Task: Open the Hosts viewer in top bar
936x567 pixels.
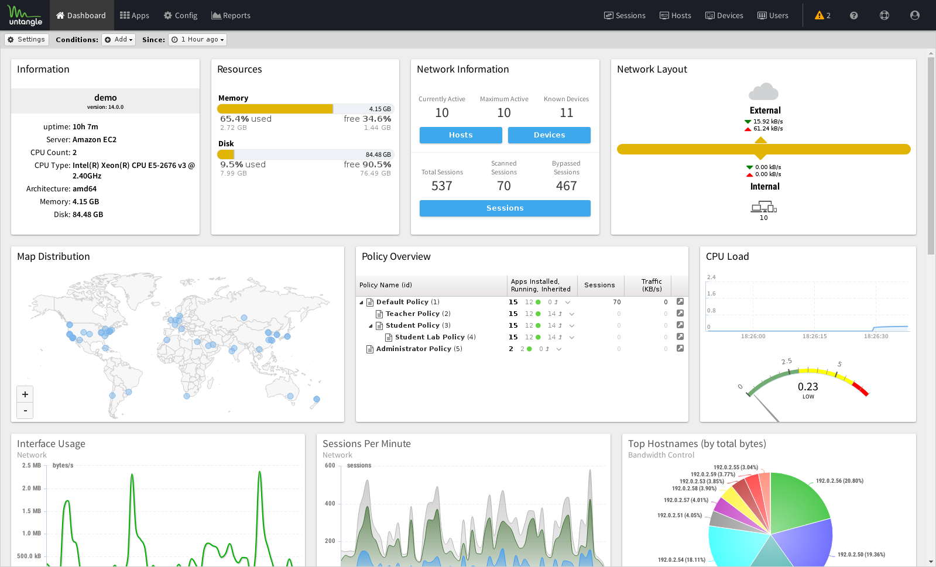Action: 676,15
